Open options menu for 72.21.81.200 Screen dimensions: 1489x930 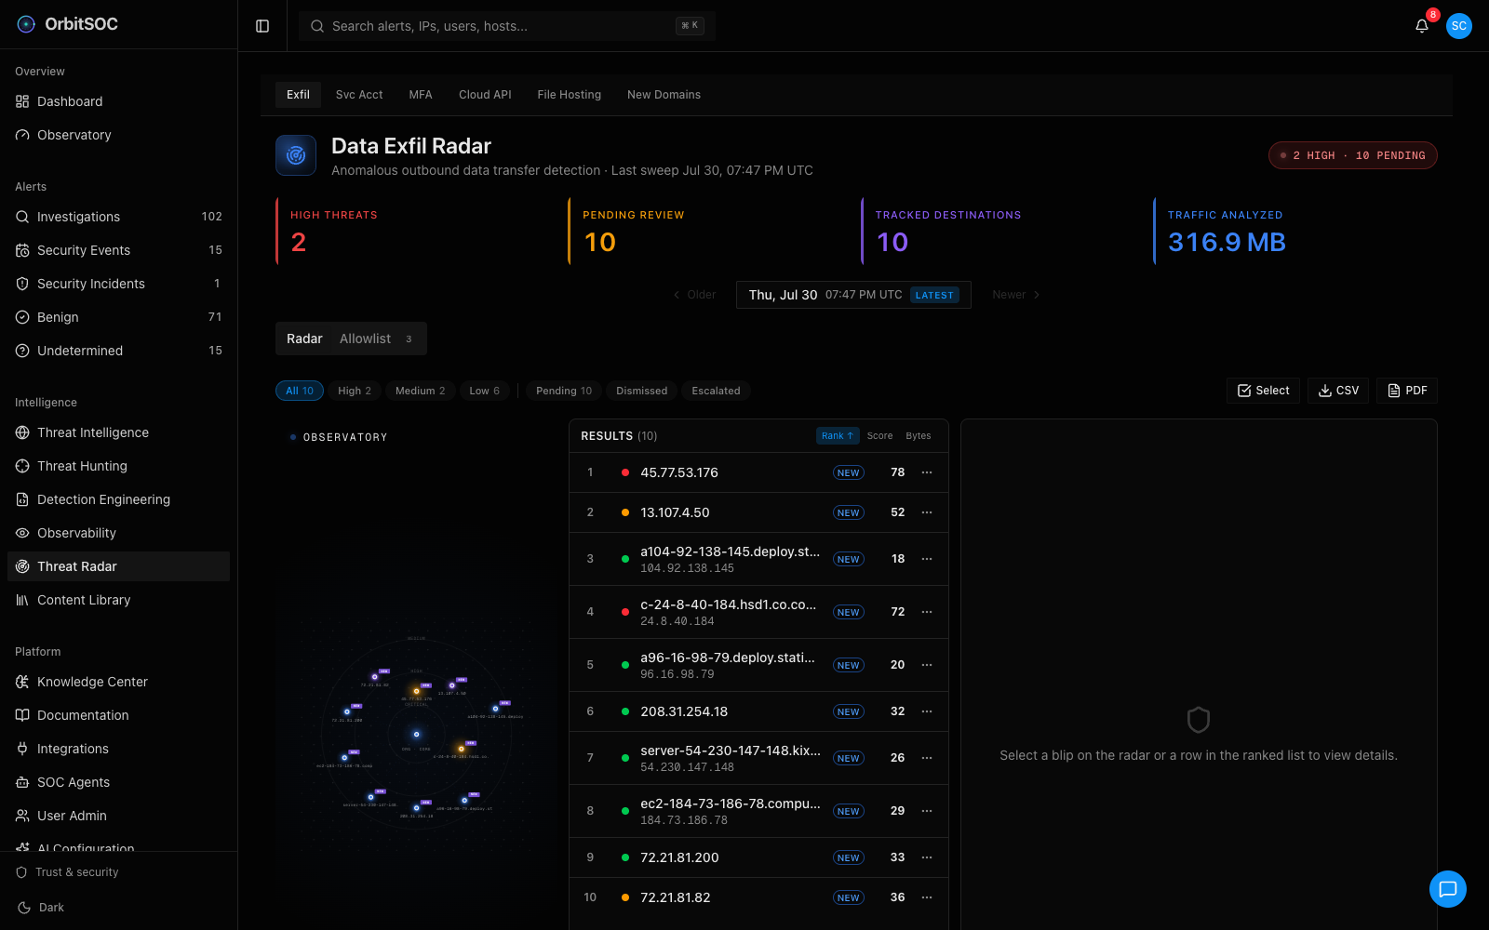(x=927, y=857)
